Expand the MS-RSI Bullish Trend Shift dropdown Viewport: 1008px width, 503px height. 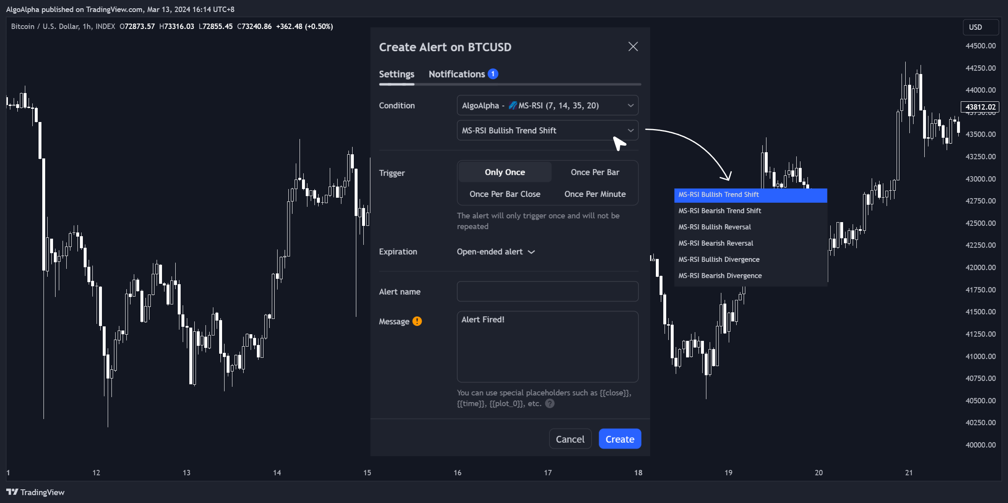pyautogui.click(x=547, y=130)
